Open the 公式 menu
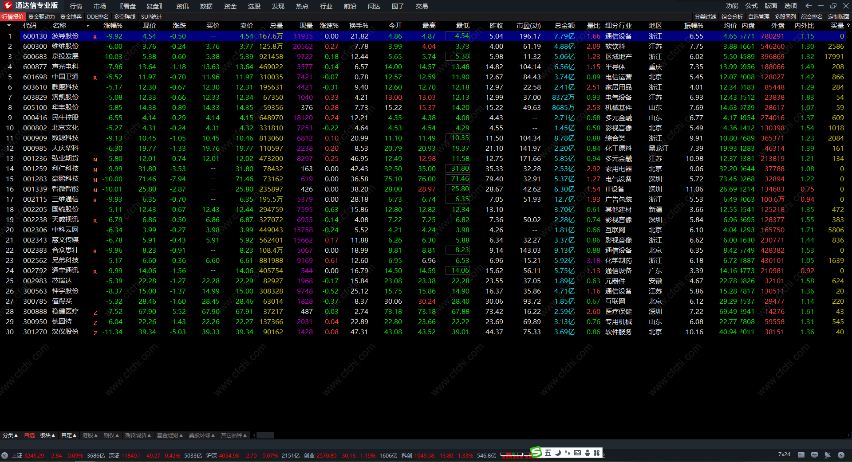 (x=752, y=6)
